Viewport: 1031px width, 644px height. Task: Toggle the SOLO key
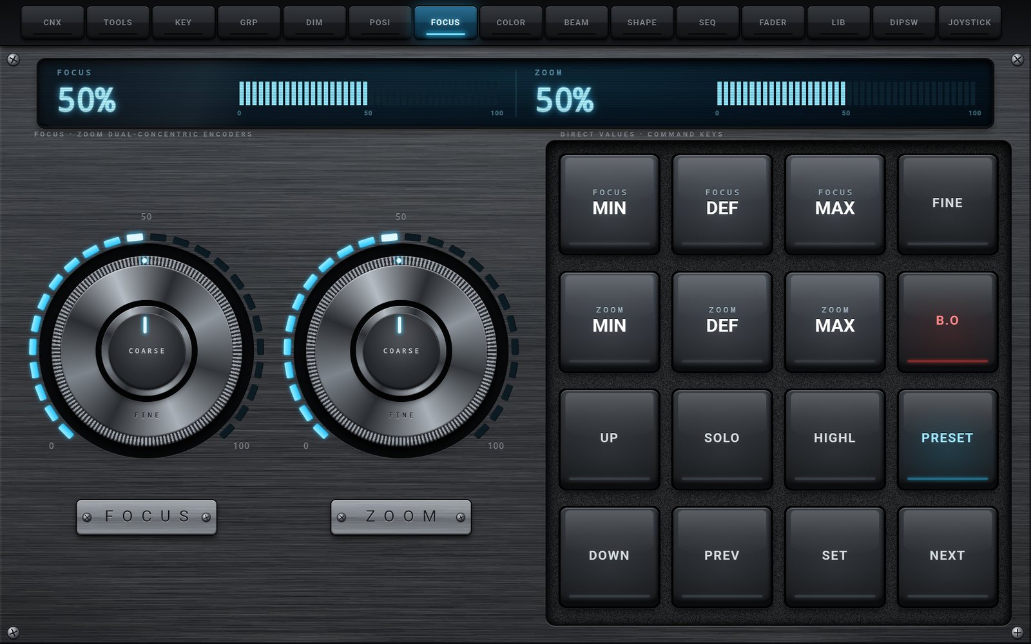[722, 439]
